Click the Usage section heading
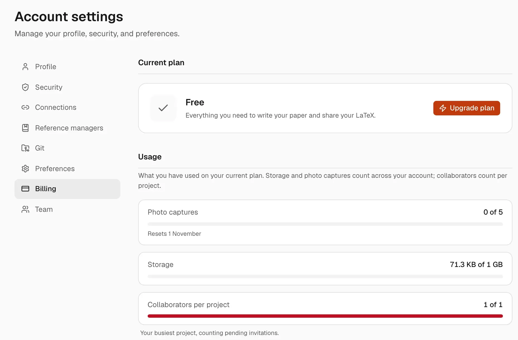This screenshot has width=518, height=340. pos(150,157)
